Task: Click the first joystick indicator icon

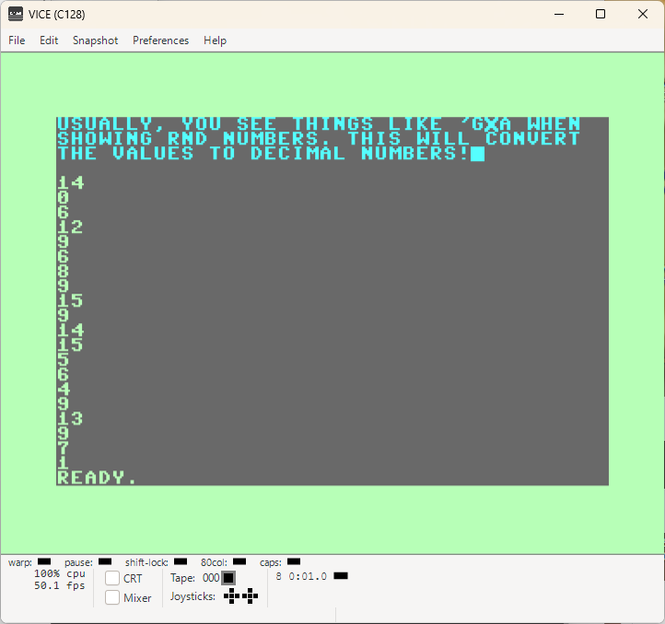Action: click(x=231, y=596)
